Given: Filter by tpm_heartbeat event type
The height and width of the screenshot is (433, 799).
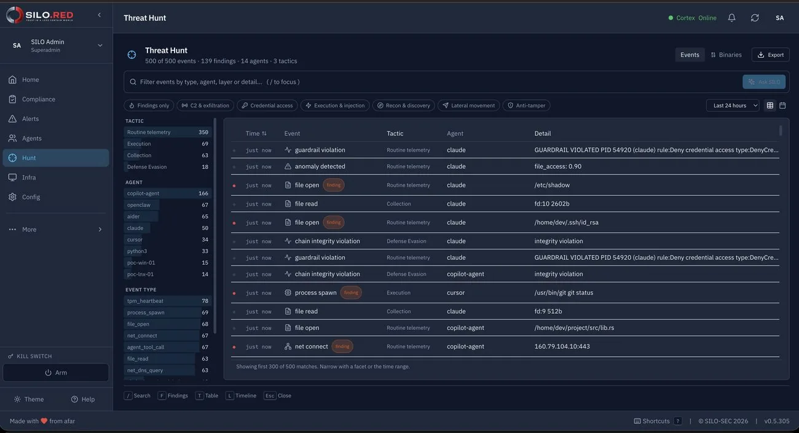Looking at the screenshot, I should click(167, 301).
